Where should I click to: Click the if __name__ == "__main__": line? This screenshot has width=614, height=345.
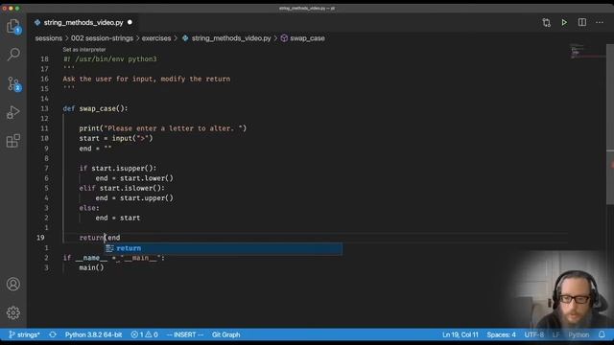click(x=114, y=258)
